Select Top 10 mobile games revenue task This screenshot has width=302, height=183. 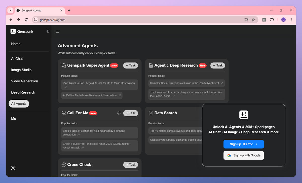(175, 131)
